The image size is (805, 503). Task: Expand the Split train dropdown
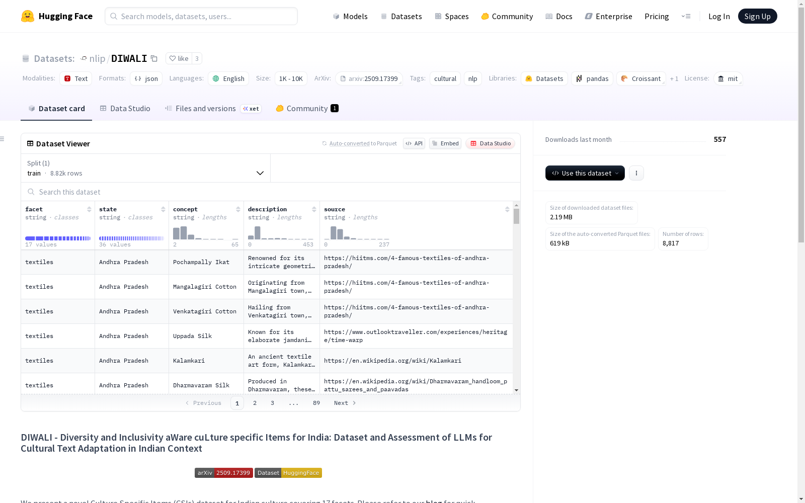click(x=146, y=168)
